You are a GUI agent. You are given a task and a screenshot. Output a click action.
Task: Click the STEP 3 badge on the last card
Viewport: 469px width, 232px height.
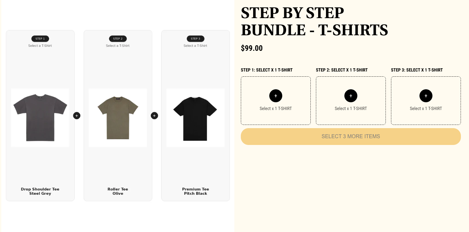point(195,39)
